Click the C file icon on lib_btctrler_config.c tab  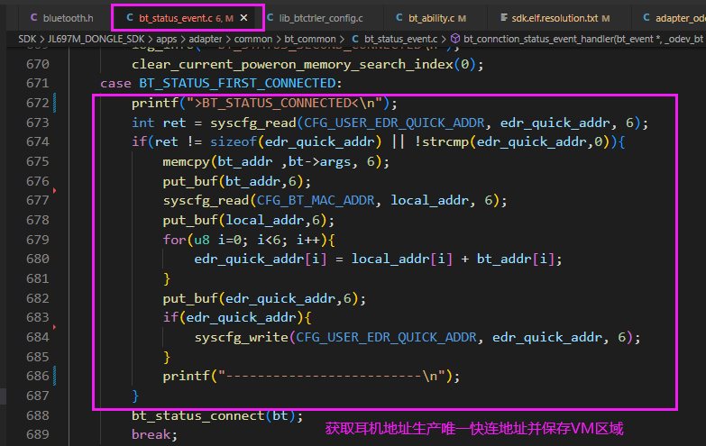[x=270, y=17]
